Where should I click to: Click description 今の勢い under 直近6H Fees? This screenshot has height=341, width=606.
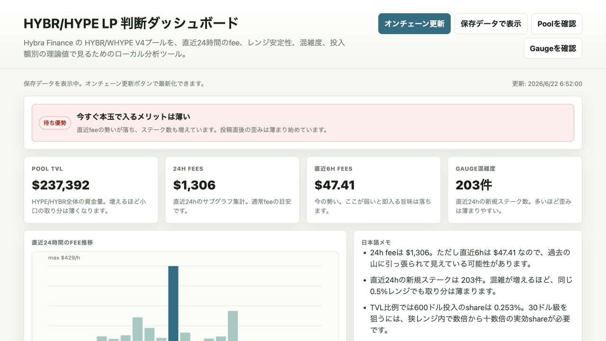tap(373, 206)
